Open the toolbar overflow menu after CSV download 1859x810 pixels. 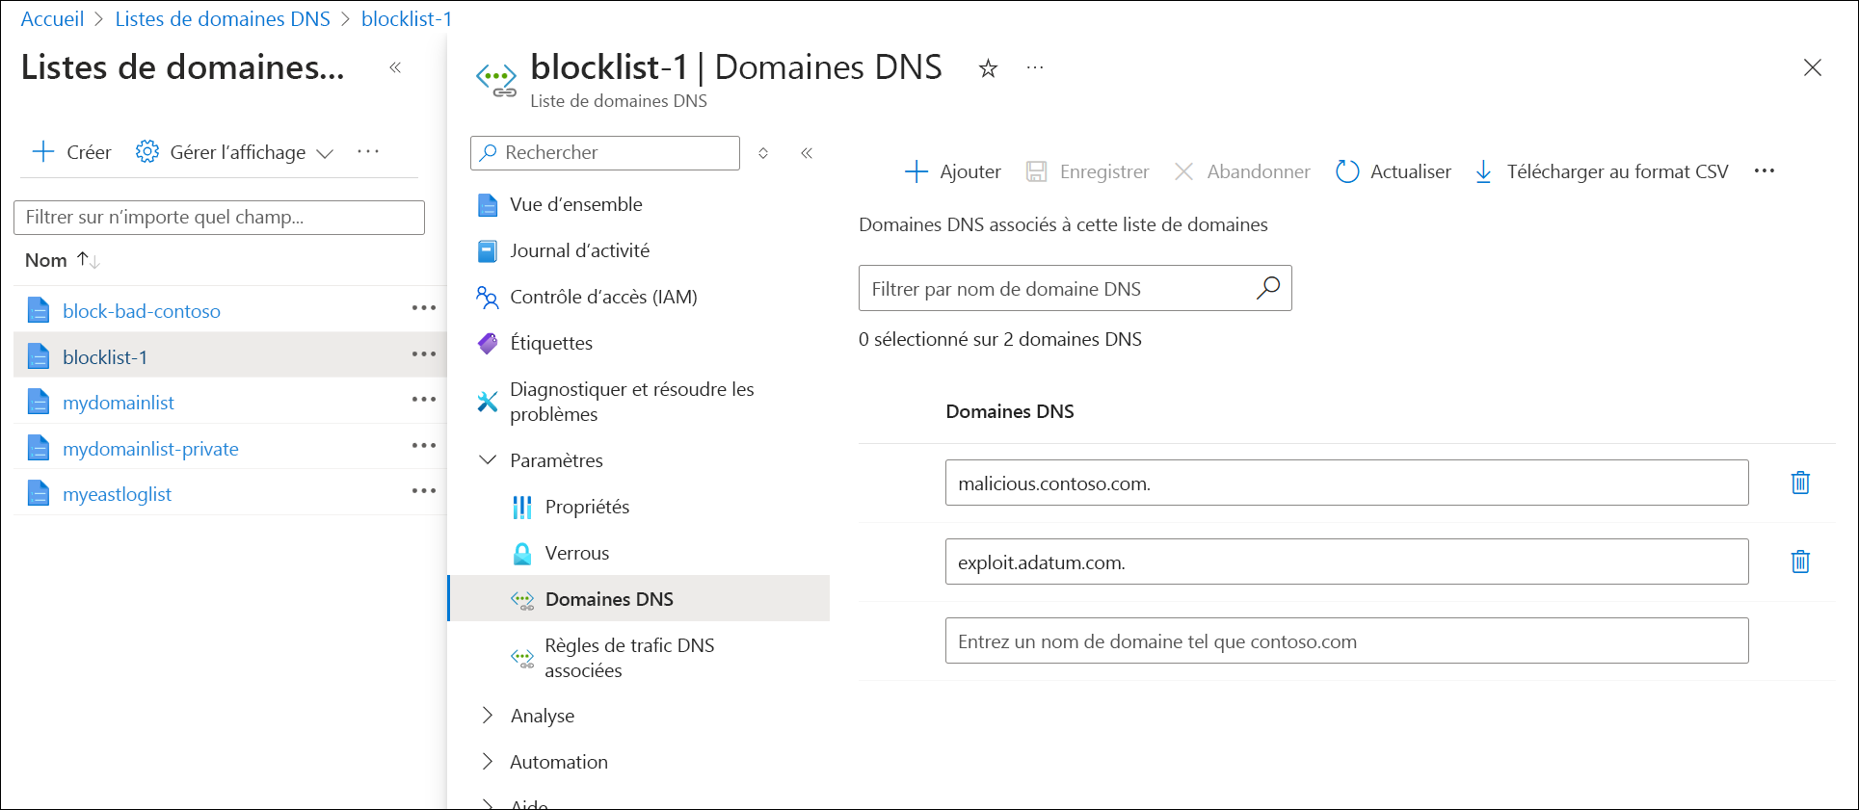point(1765,171)
